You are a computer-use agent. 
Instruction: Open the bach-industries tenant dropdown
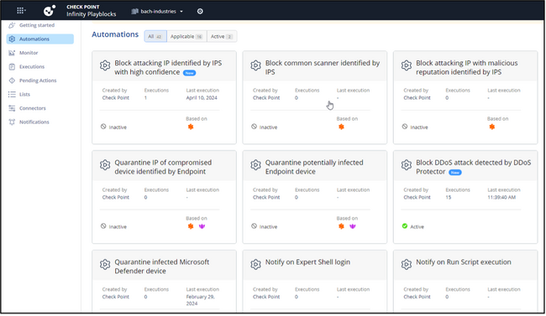157,12
